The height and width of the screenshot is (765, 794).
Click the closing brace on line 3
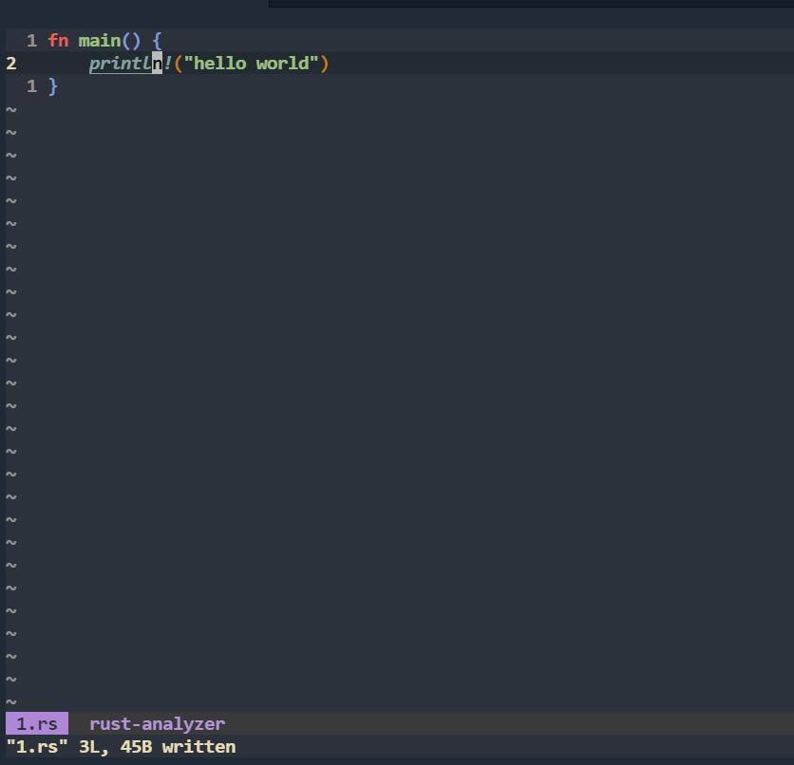pos(52,85)
